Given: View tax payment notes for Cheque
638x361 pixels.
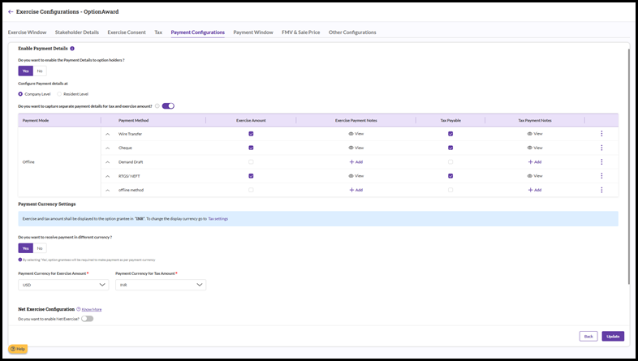Looking at the screenshot, I should click(x=535, y=148).
